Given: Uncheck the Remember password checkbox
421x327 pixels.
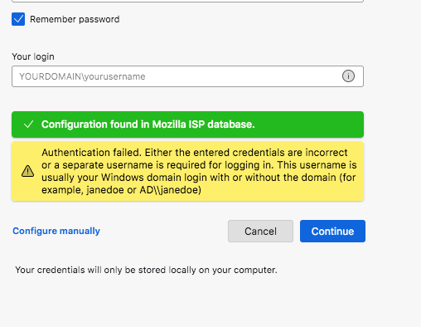Looking at the screenshot, I should [18, 19].
